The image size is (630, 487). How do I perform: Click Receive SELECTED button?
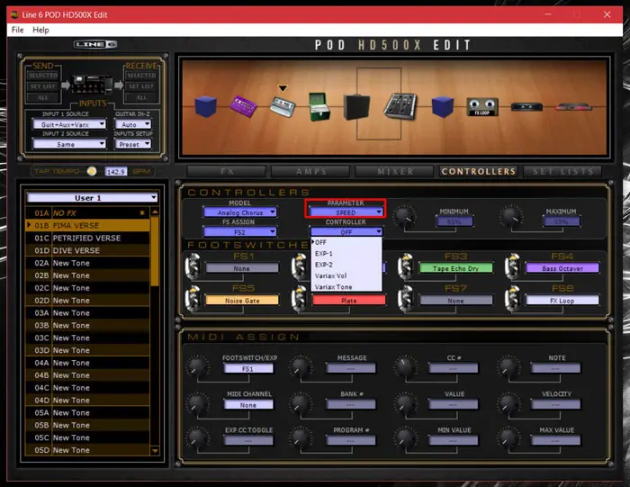[x=141, y=75]
